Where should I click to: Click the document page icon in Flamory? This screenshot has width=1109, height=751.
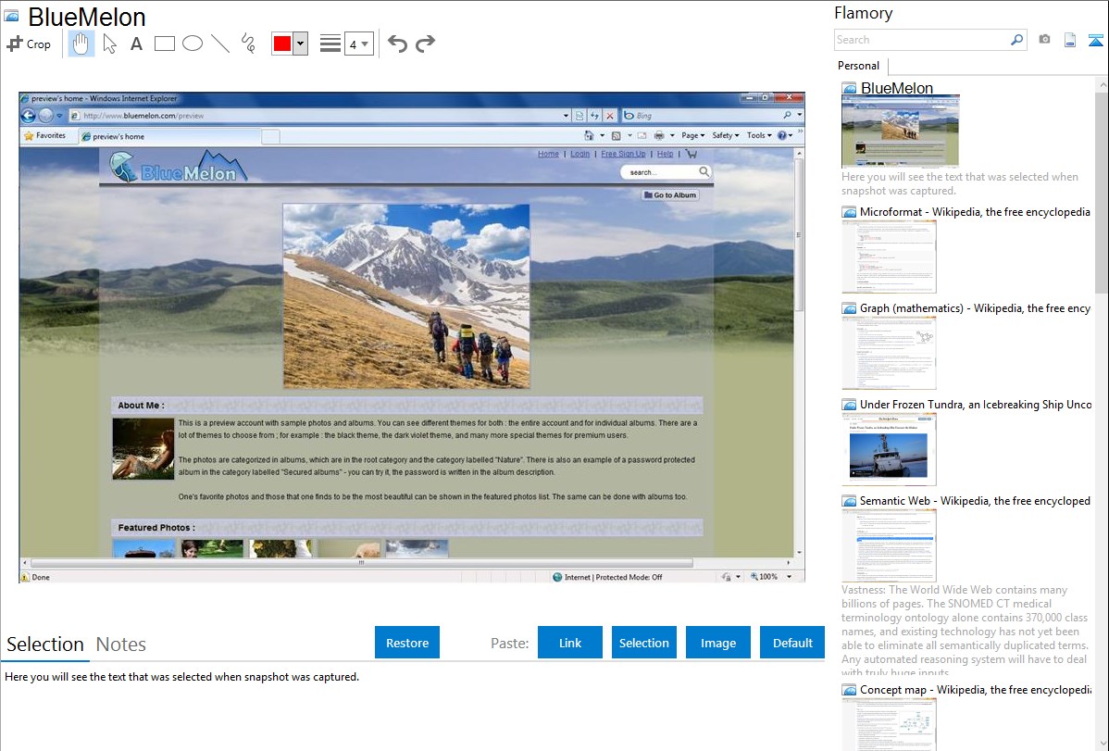coord(1070,40)
